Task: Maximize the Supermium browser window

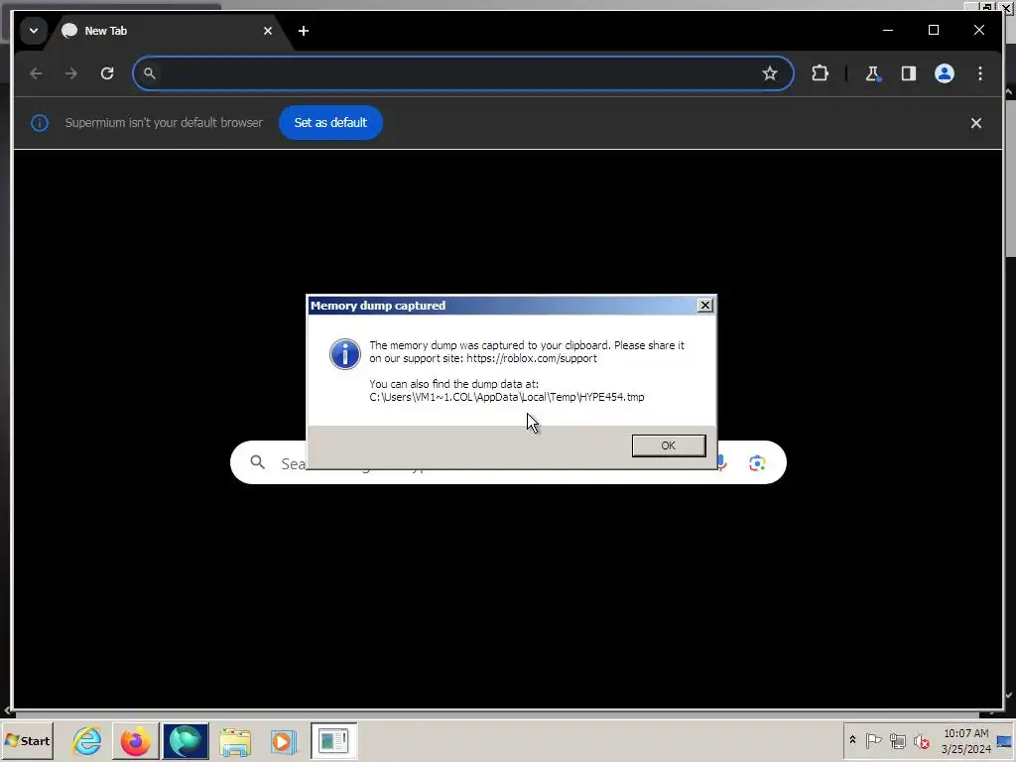Action: coord(933,30)
